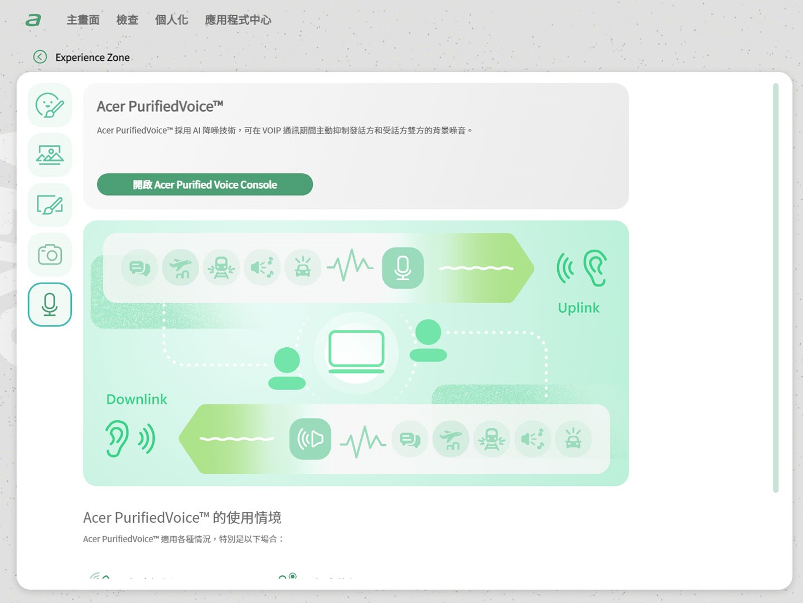Viewport: 803px width, 603px height.
Task: Click the Uplink airplane noise icon
Action: [180, 268]
